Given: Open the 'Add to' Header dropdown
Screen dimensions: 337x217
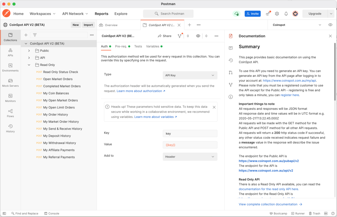Looking at the screenshot, I should point(190,157).
